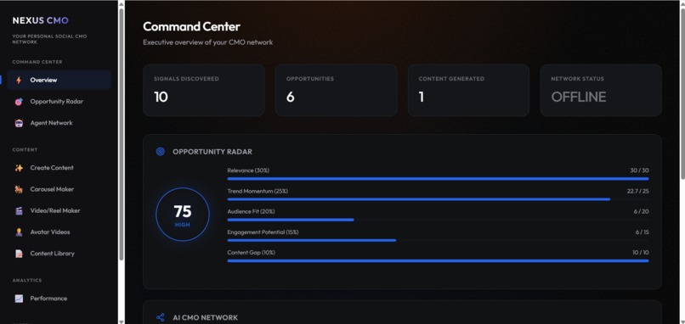The width and height of the screenshot is (685, 324).
Task: Click the Agent Network robot icon
Action: pos(19,123)
